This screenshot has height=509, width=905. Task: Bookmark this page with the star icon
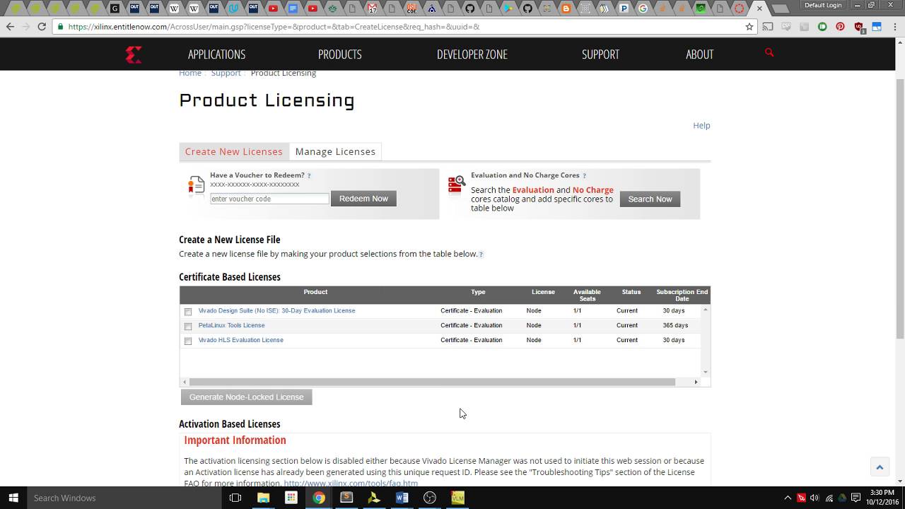click(749, 27)
